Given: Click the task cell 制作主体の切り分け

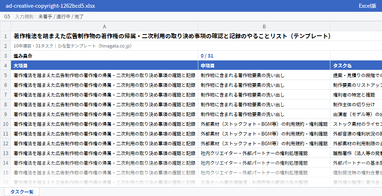Looking at the screenshot, I should tap(356, 104).
